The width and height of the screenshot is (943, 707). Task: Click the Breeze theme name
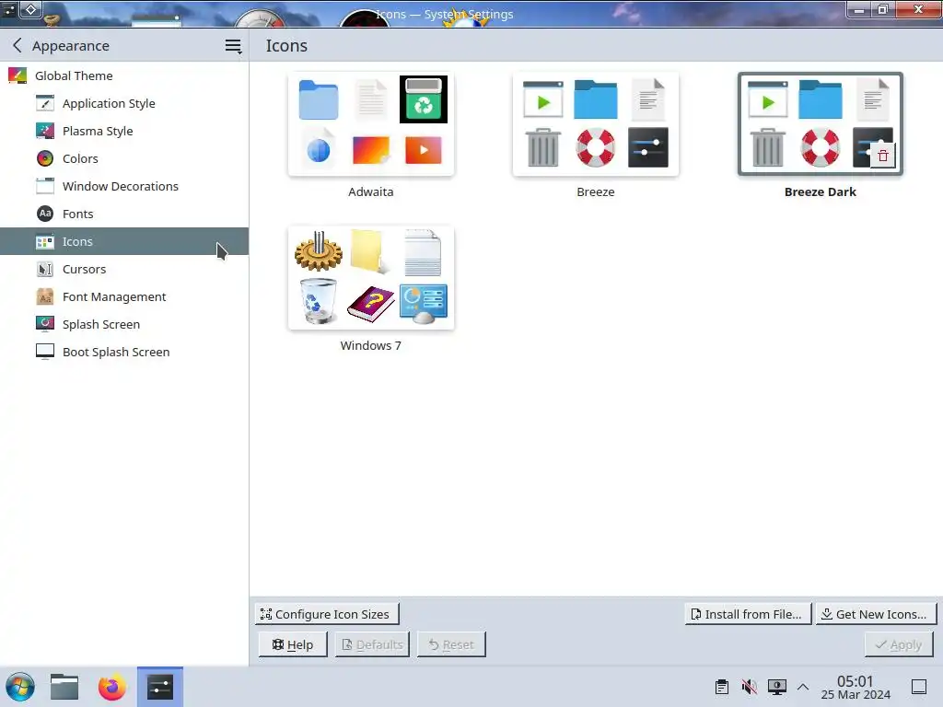596,191
